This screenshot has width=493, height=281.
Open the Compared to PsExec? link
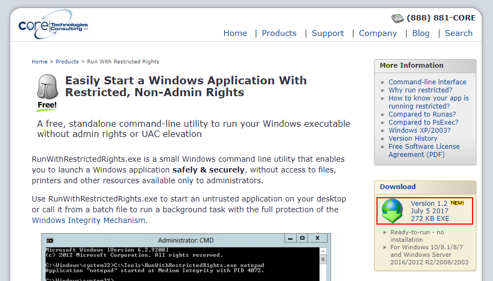click(423, 123)
